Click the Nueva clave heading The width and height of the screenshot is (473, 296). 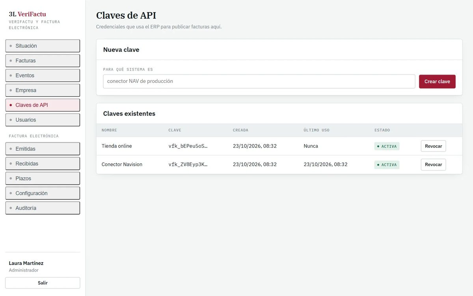(121, 50)
